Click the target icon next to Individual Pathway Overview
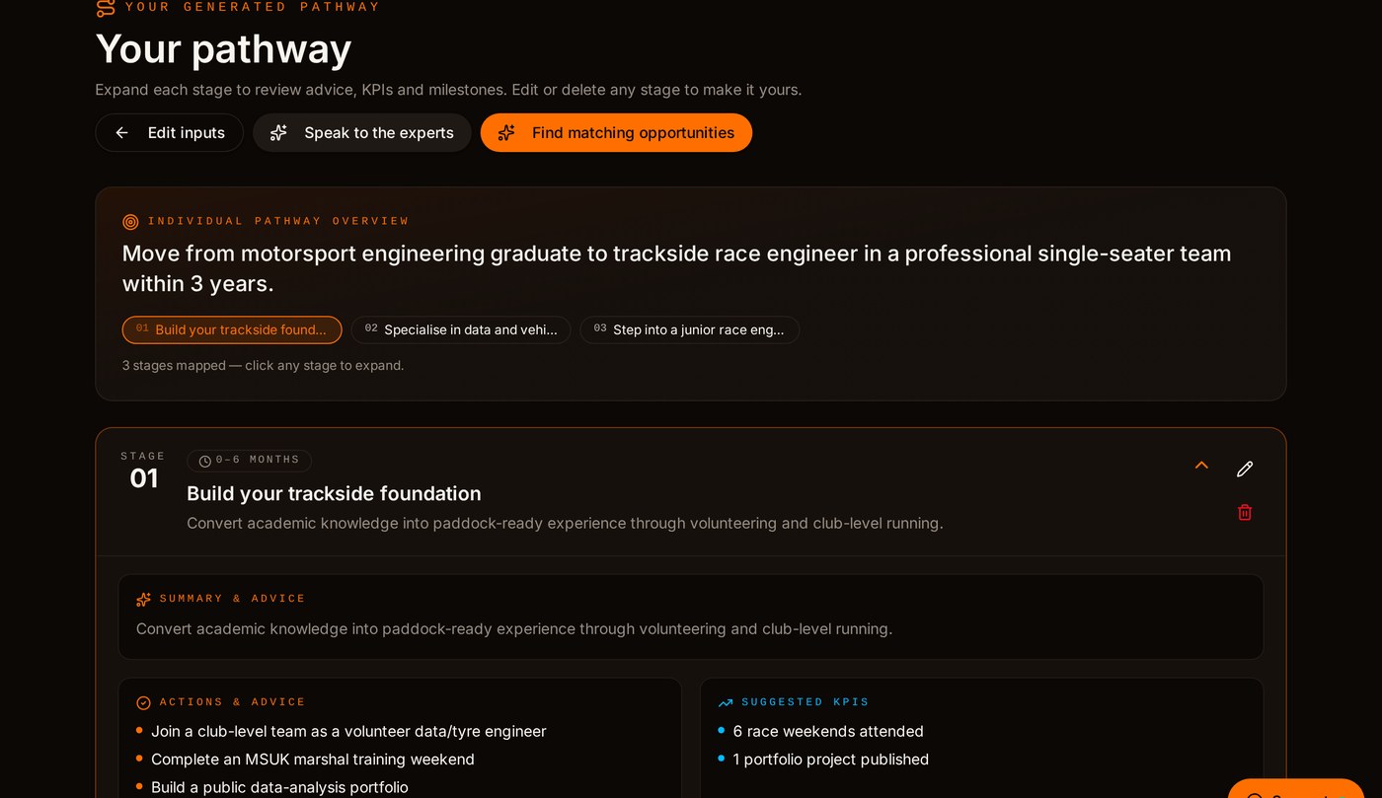This screenshot has width=1382, height=798. [130, 222]
